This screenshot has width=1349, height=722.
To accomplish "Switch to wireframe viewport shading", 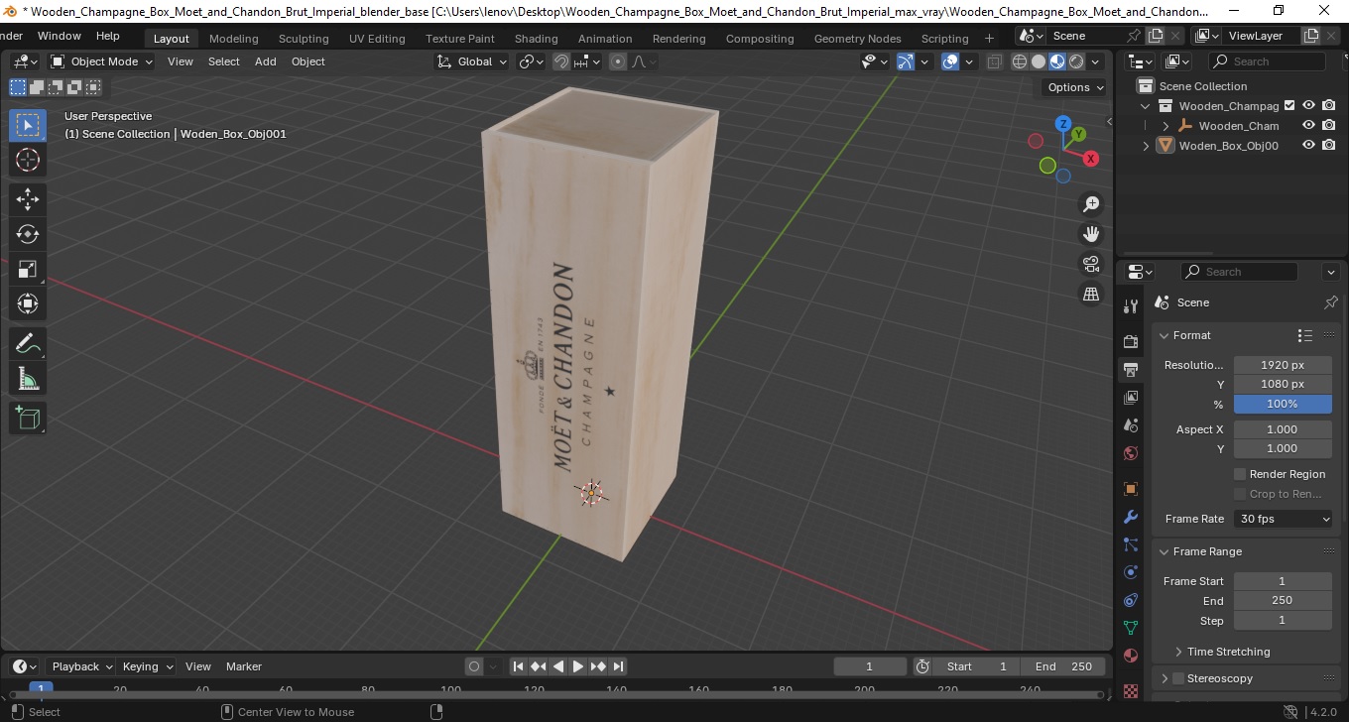I will pyautogui.click(x=1020, y=61).
